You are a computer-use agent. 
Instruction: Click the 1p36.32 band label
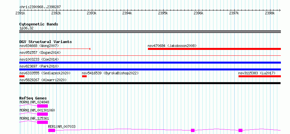click(x=26, y=28)
